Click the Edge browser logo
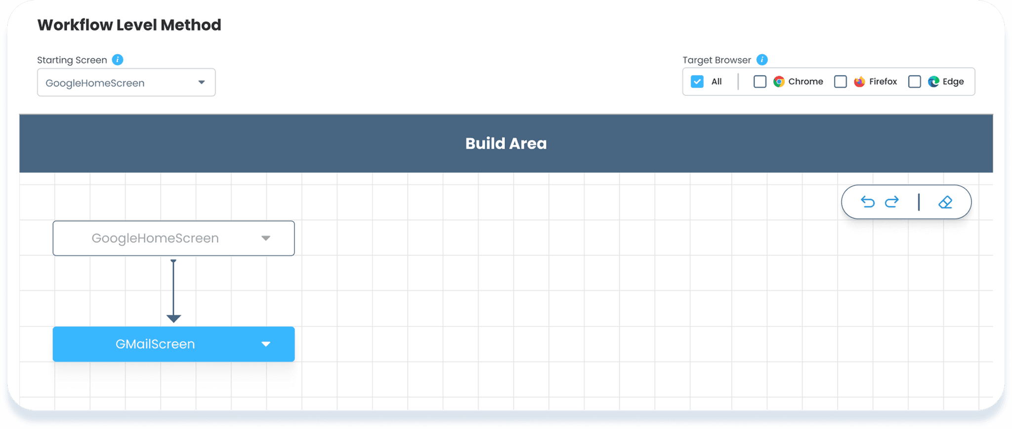The height and width of the screenshot is (429, 1012). [933, 81]
